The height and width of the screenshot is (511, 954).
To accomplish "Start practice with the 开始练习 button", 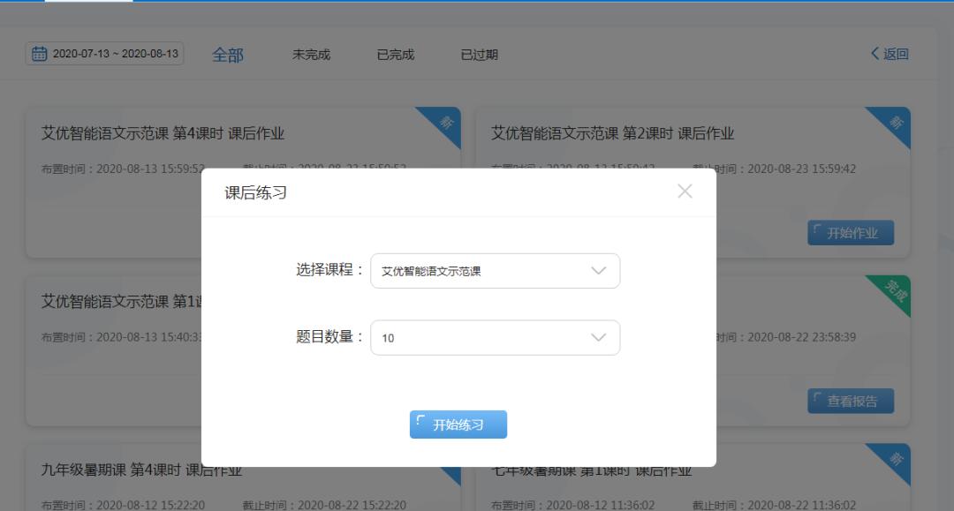I will (458, 424).
